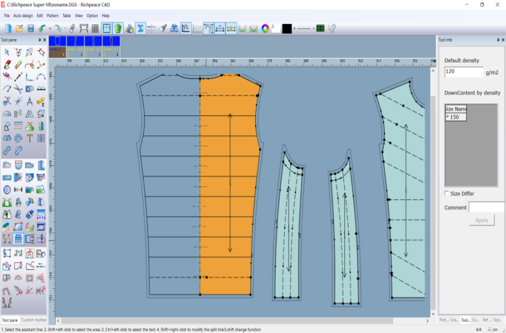Open the color wheel picker
The width and height of the screenshot is (506, 333).
tap(265, 28)
